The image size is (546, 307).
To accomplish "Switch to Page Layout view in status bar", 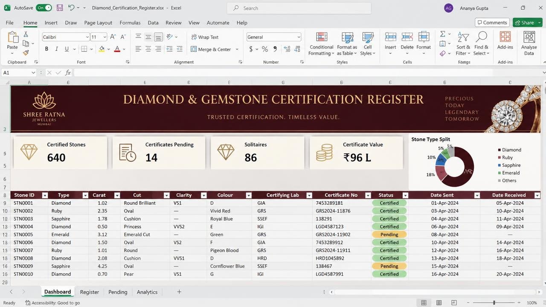I will coord(439,303).
